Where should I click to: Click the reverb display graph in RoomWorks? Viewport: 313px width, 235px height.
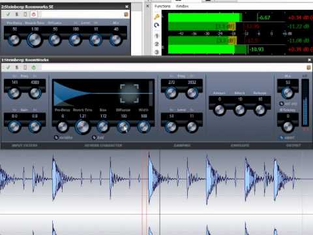click(103, 93)
